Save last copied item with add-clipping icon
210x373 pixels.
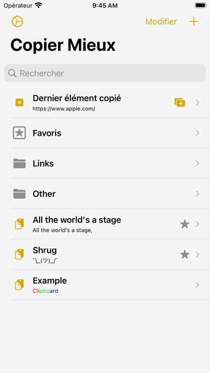(x=180, y=102)
